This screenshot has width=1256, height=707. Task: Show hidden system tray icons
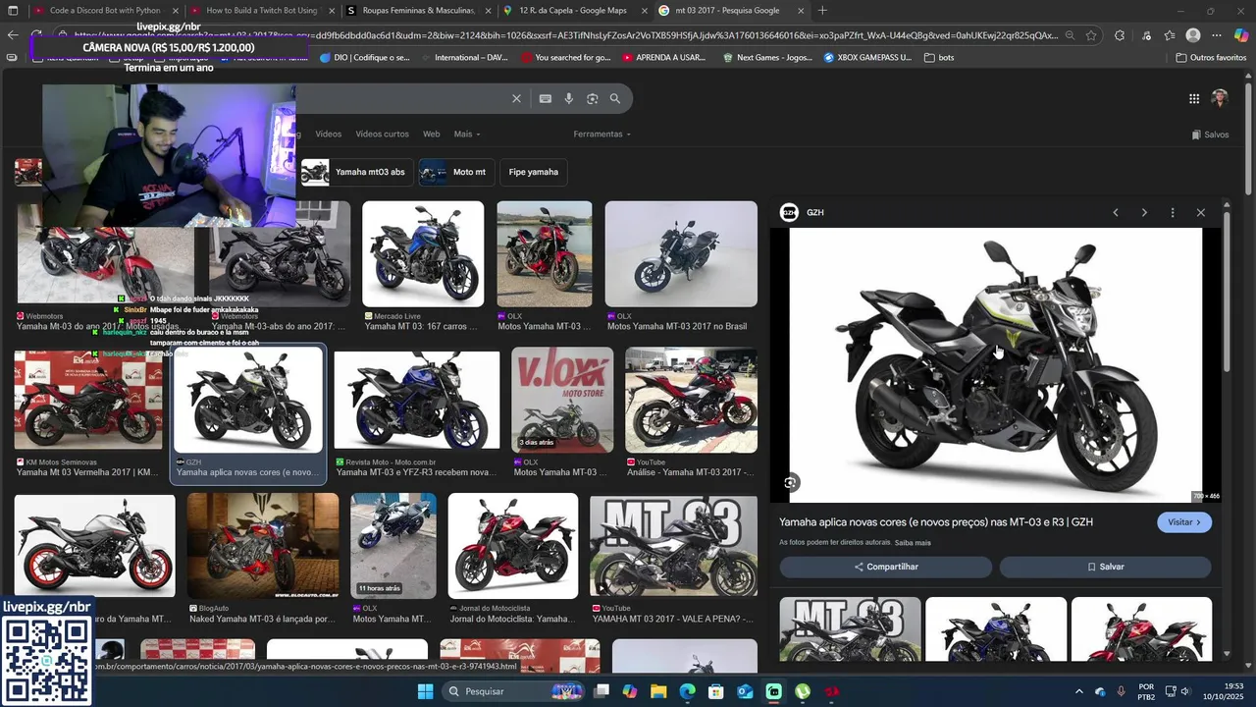[1078, 691]
